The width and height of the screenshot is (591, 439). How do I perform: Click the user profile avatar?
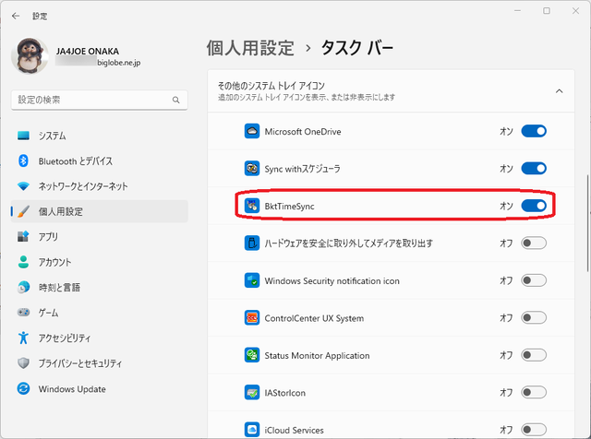coord(30,55)
